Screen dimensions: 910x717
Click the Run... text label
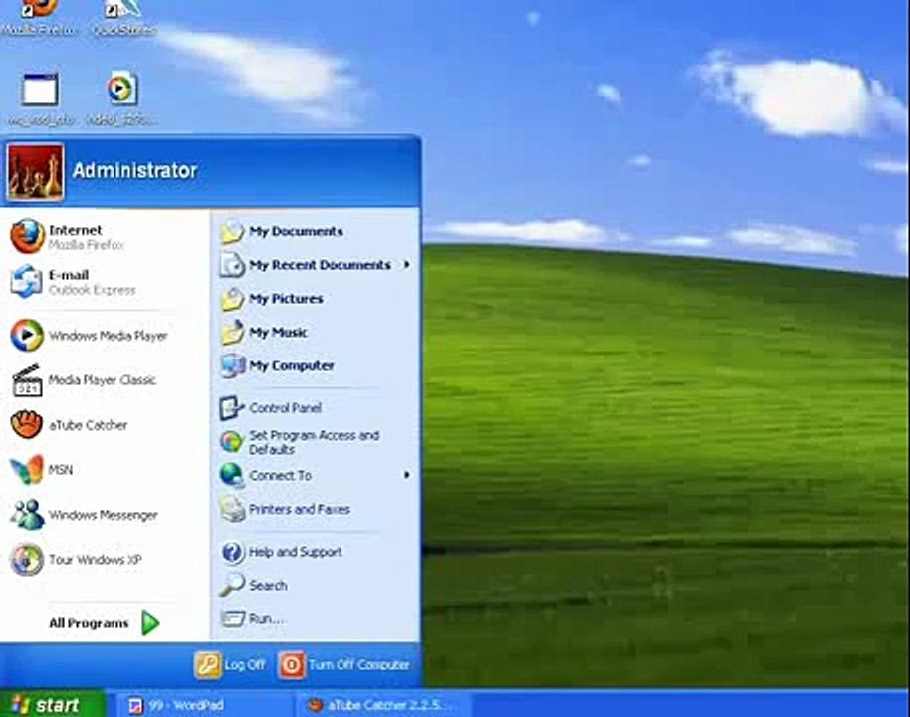coord(267,618)
